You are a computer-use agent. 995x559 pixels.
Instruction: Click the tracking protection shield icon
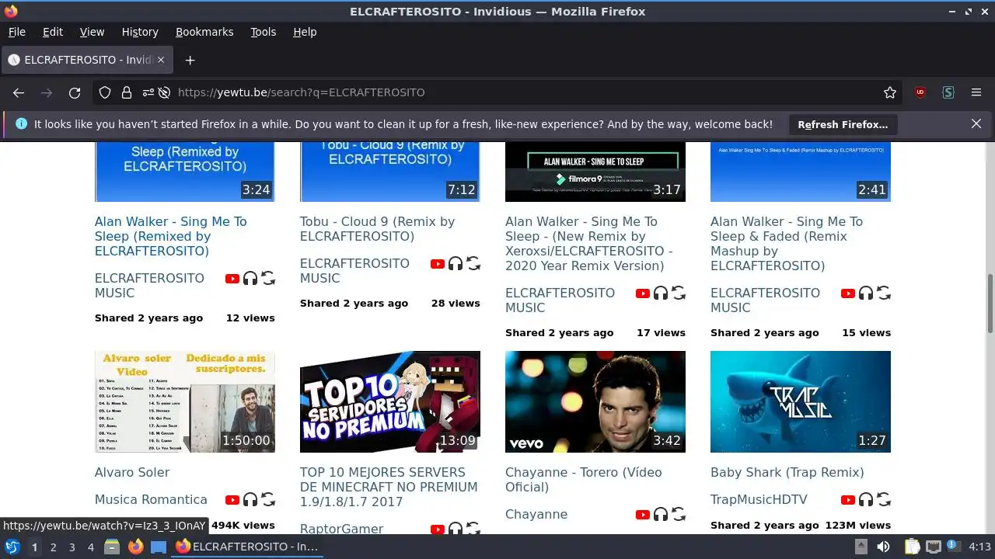pos(105,92)
